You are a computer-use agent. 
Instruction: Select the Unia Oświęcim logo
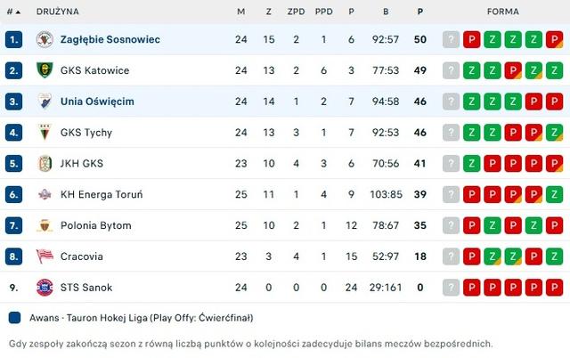[45, 102]
